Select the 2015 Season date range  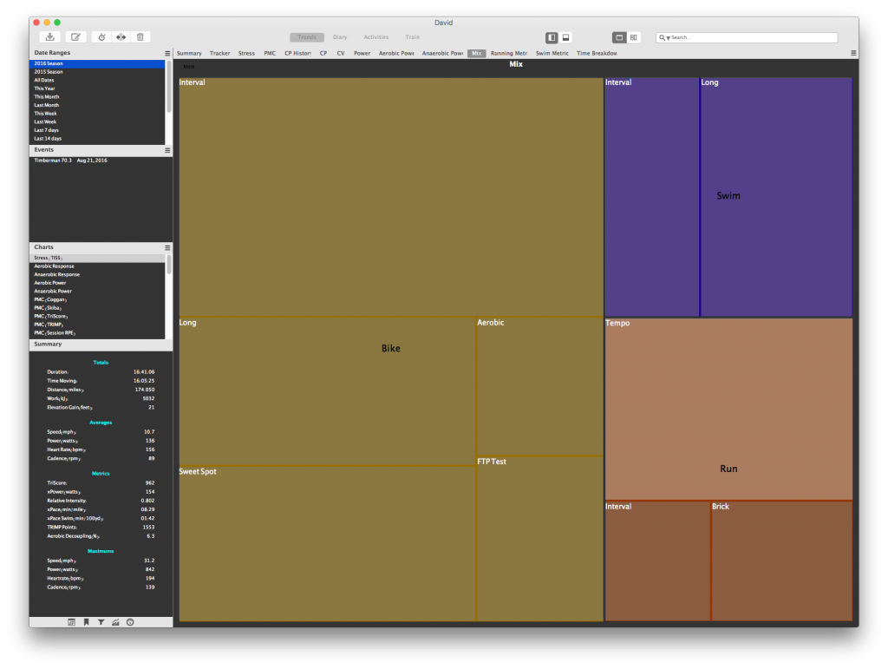[x=97, y=72]
